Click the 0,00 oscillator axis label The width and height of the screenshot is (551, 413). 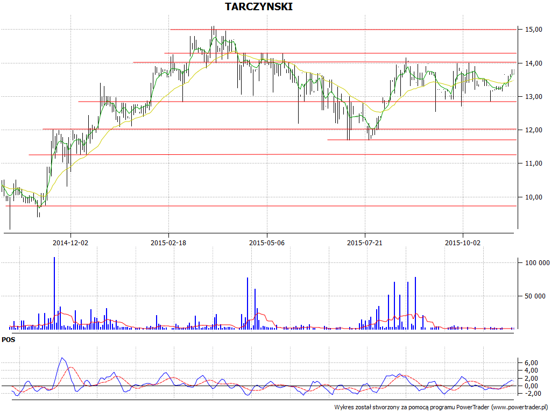[531, 386]
